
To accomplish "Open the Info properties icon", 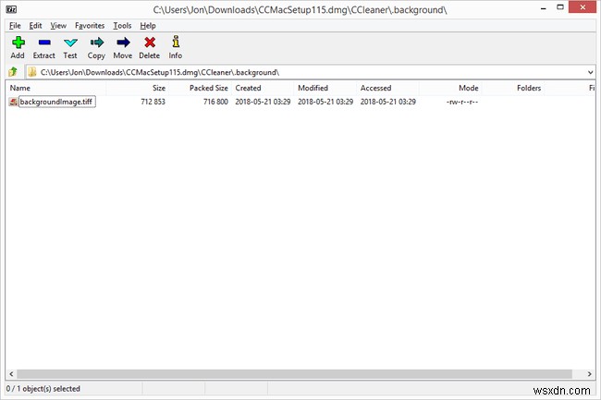I will [x=176, y=42].
